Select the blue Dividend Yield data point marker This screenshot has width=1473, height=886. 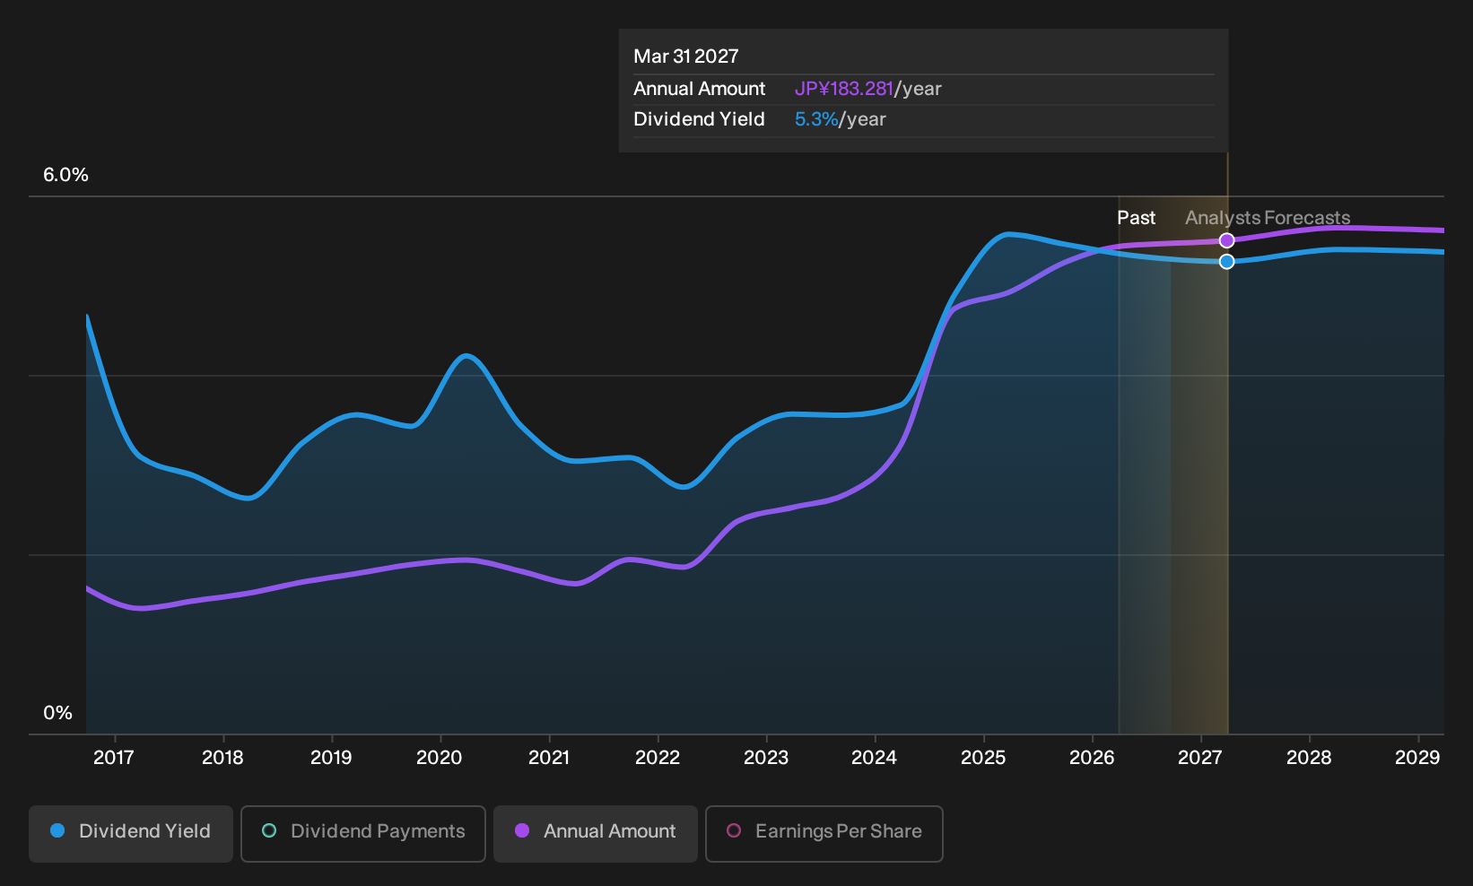coord(1227,262)
